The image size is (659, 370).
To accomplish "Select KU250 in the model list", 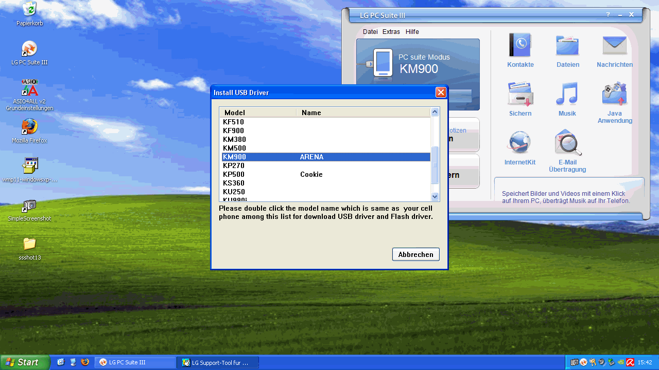I will 326,192.
